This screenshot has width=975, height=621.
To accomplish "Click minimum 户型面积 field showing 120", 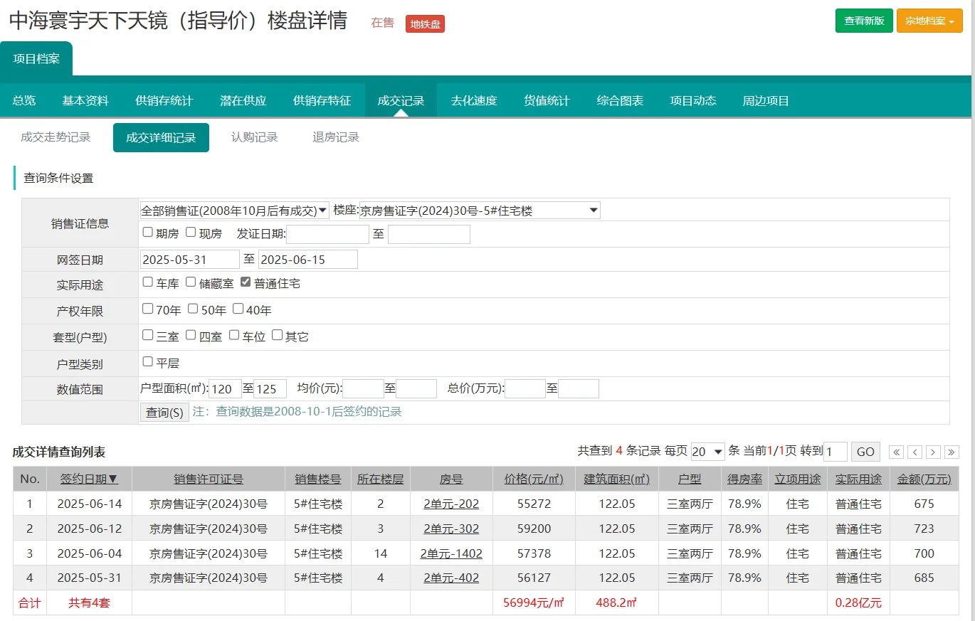I will point(226,388).
